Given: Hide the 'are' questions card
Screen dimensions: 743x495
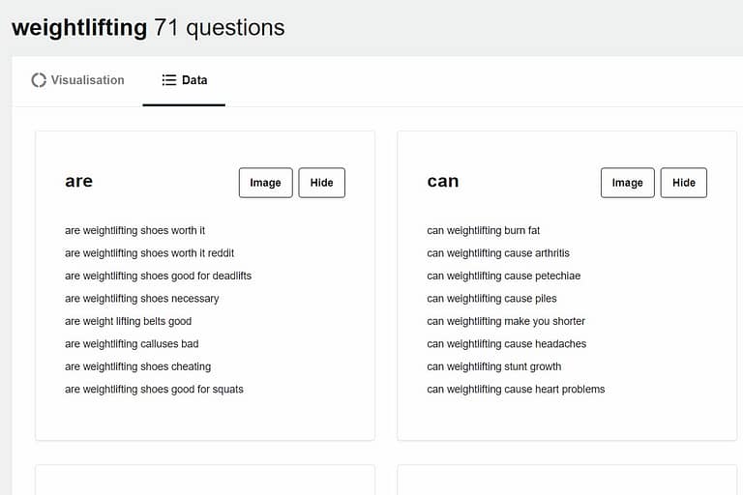Looking at the screenshot, I should pos(322,183).
